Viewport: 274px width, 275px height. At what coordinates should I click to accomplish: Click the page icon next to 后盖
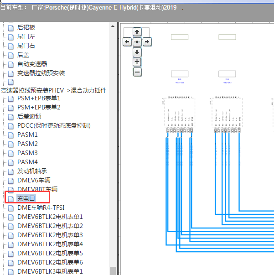pyautogui.click(x=11, y=55)
